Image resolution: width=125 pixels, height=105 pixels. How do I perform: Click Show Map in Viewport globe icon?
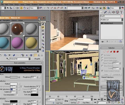tap(31, 55)
